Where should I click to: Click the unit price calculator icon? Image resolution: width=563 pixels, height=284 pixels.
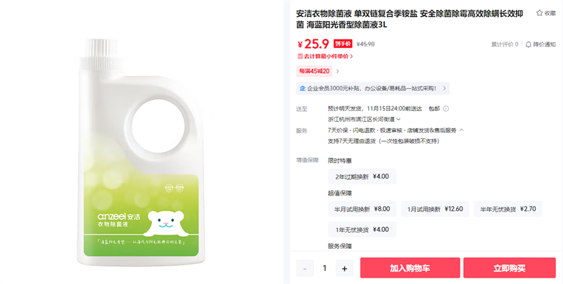(x=301, y=56)
